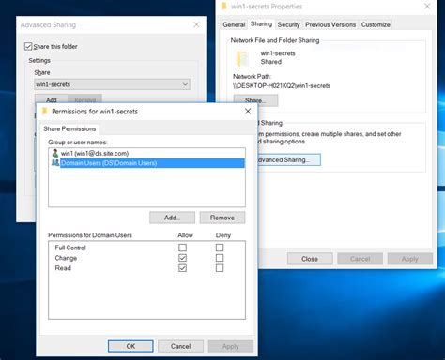This screenshot has height=360, width=445.
Task: Click Full Control permission label
Action: pyautogui.click(x=70, y=247)
